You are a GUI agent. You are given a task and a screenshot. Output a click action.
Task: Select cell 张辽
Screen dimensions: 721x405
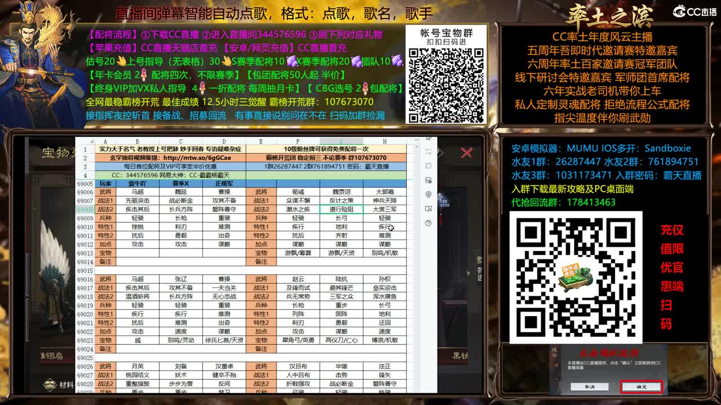tap(181, 279)
